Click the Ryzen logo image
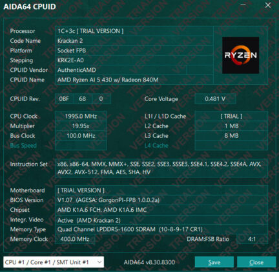This screenshot has height=272, width=279. (x=240, y=55)
